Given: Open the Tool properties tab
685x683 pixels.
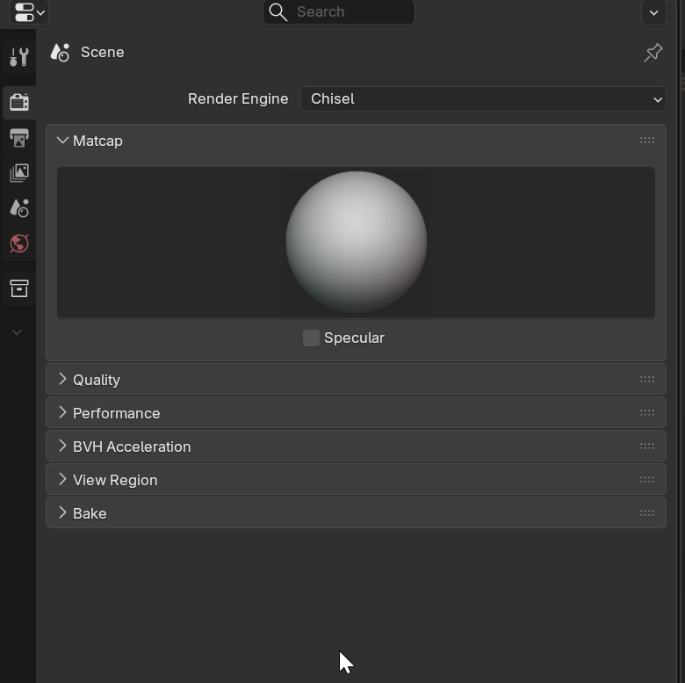Looking at the screenshot, I should tap(18, 57).
